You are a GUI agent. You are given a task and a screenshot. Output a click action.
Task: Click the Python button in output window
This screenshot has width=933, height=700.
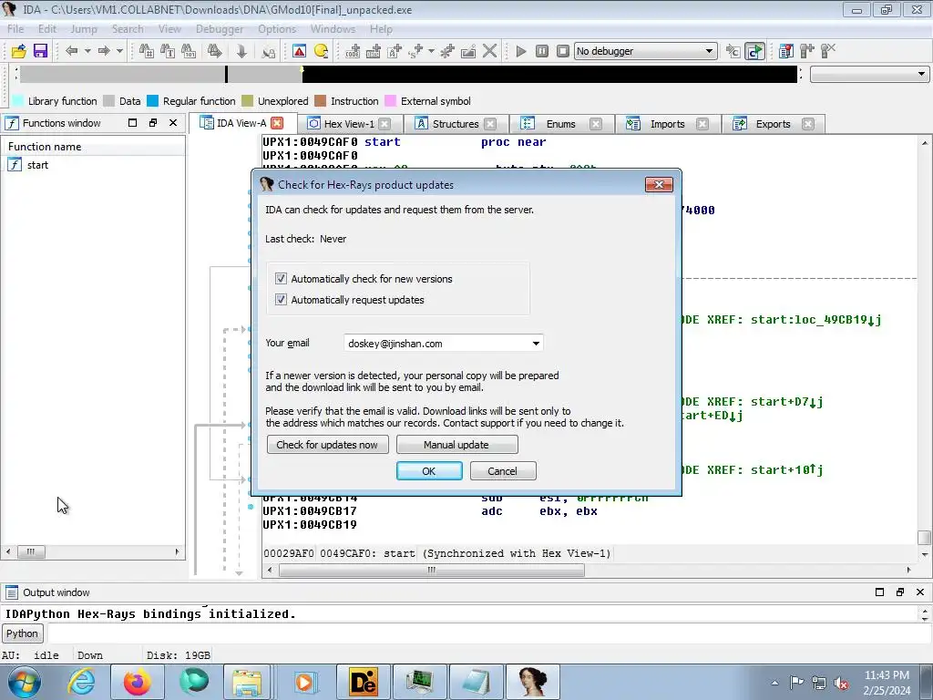23,633
